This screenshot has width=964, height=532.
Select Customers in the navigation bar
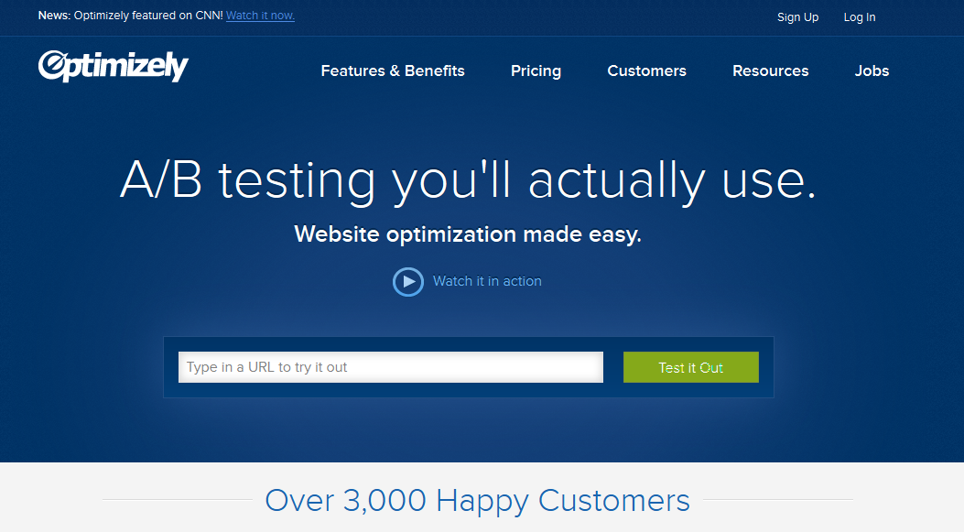pyautogui.click(x=646, y=71)
